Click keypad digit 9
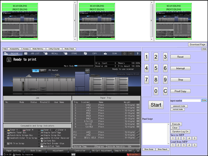 click(165, 80)
